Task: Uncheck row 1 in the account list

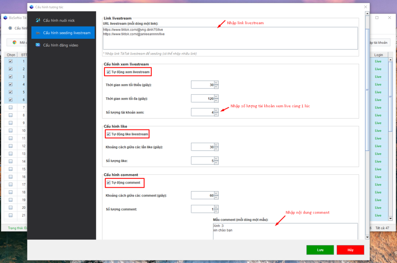Action: point(11,61)
